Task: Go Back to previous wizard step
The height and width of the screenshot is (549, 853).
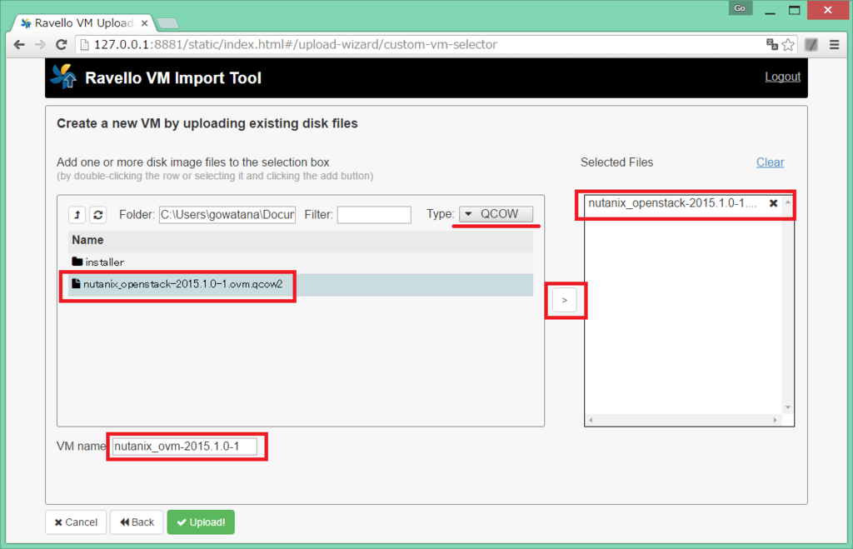Action: tap(137, 522)
